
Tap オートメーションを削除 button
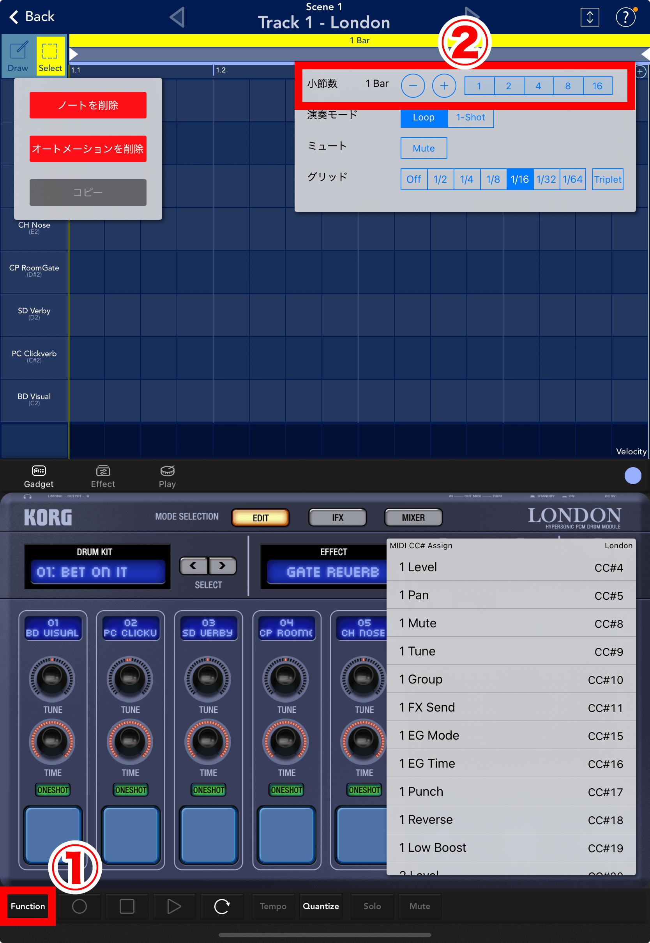point(88,148)
